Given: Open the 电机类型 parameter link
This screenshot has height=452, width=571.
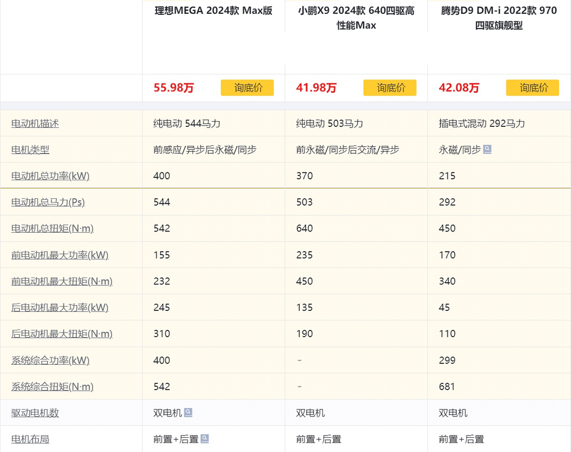Looking at the screenshot, I should [30, 150].
